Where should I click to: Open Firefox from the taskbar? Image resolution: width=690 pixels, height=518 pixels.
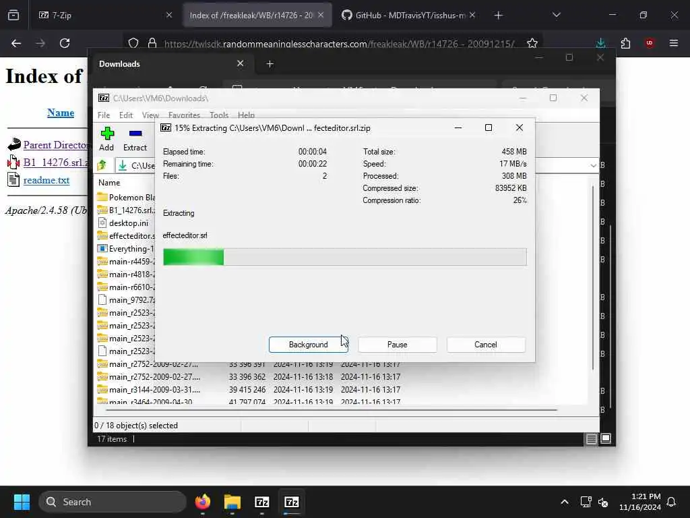point(202,502)
